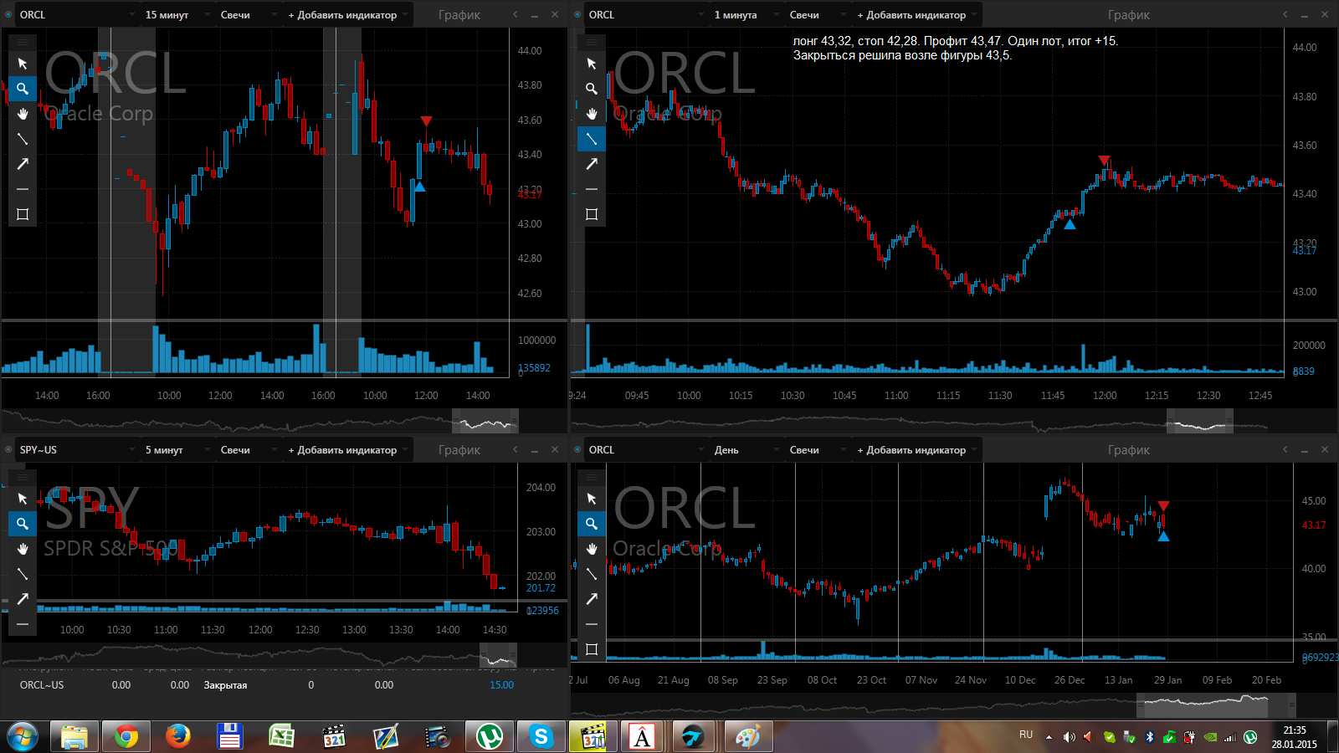Click toolbar grip above tools in ORCL 1-minute chart
This screenshot has height=753, width=1339.
click(592, 42)
